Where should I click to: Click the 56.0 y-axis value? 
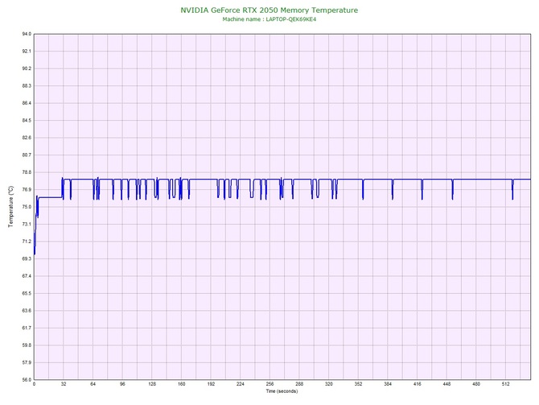point(27,380)
